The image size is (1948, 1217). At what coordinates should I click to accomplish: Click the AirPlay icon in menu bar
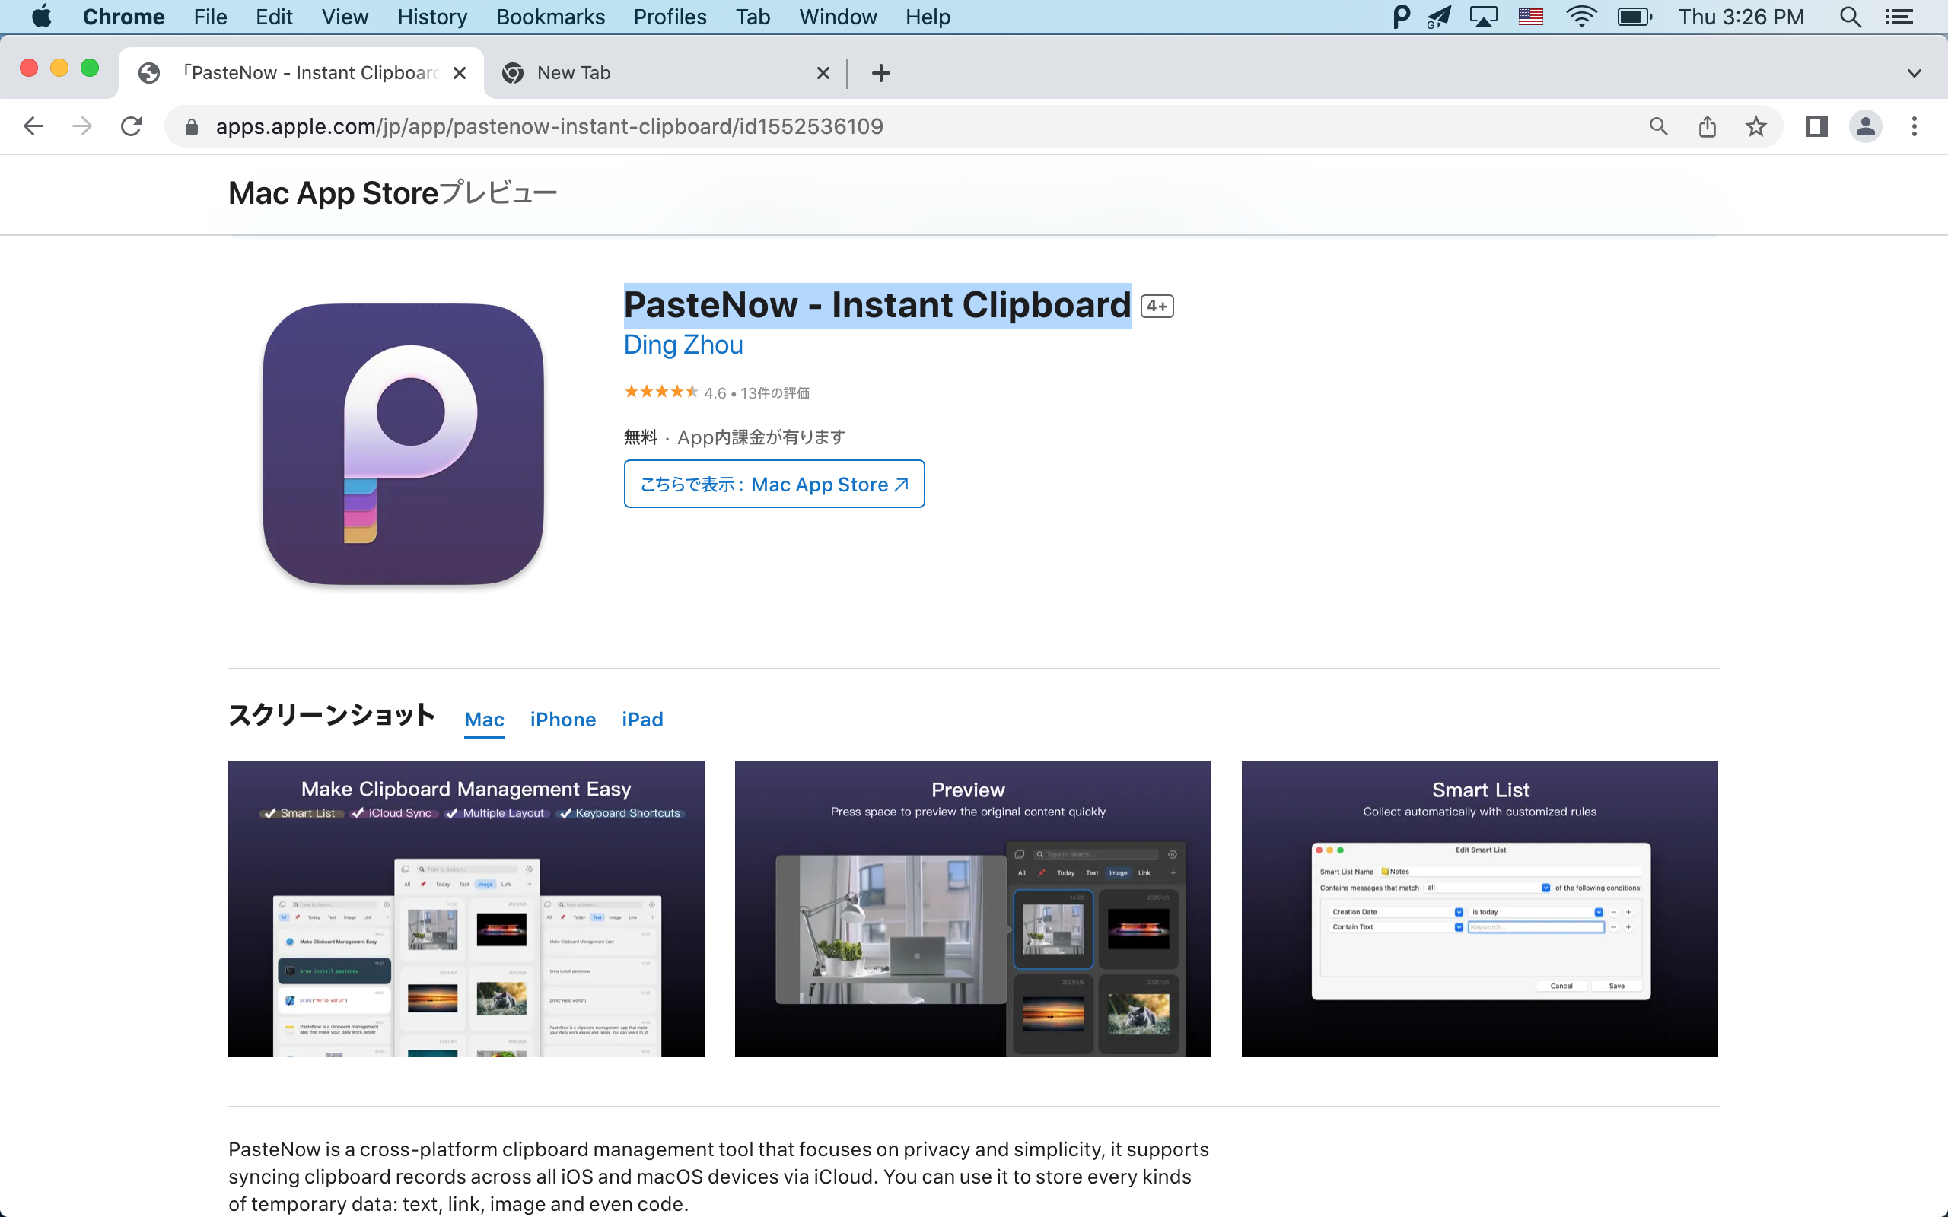1482,17
